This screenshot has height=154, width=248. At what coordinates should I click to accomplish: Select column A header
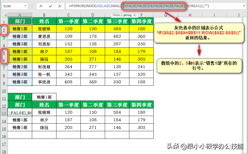point(20,15)
